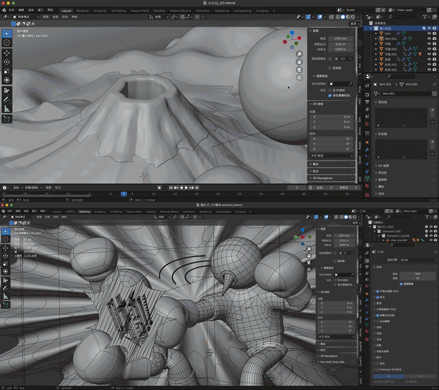
Task: Enable lock to 3D cursor checkbox in top window
Action: pyautogui.click(x=330, y=90)
